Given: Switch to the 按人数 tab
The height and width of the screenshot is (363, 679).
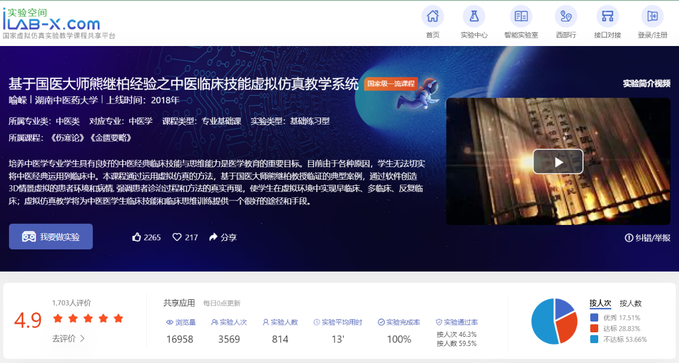Looking at the screenshot, I should (x=630, y=303).
